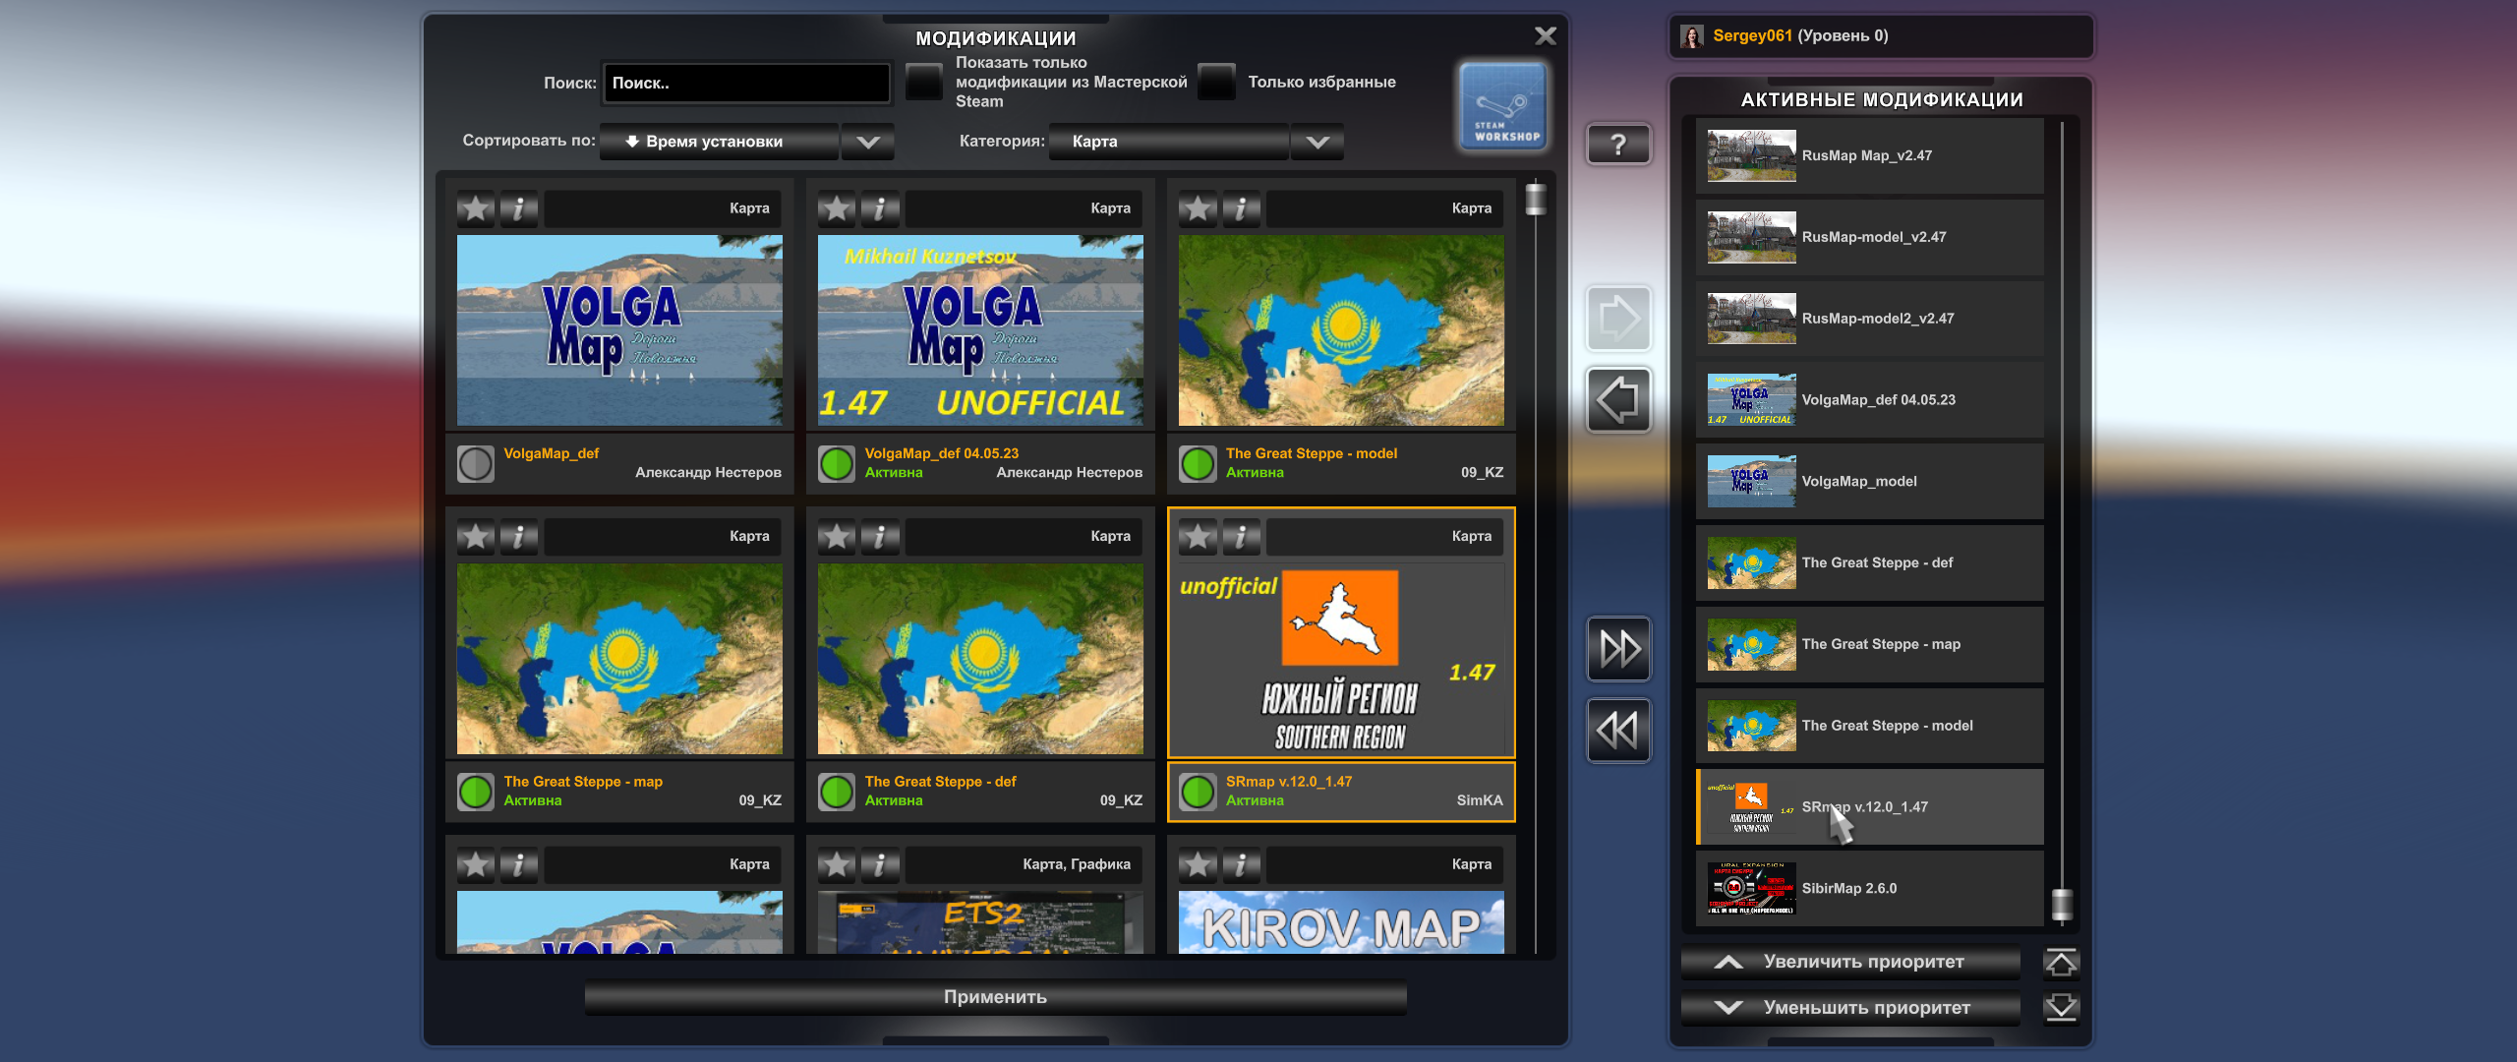Viewport: 2517px width, 1062px height.
Task: Click the Volga Map 1.47 Unofficial thumbnail
Action: pyautogui.click(x=980, y=330)
